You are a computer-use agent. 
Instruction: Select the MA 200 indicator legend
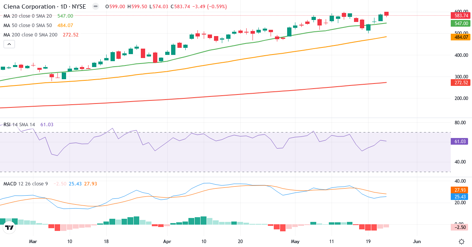point(41,35)
